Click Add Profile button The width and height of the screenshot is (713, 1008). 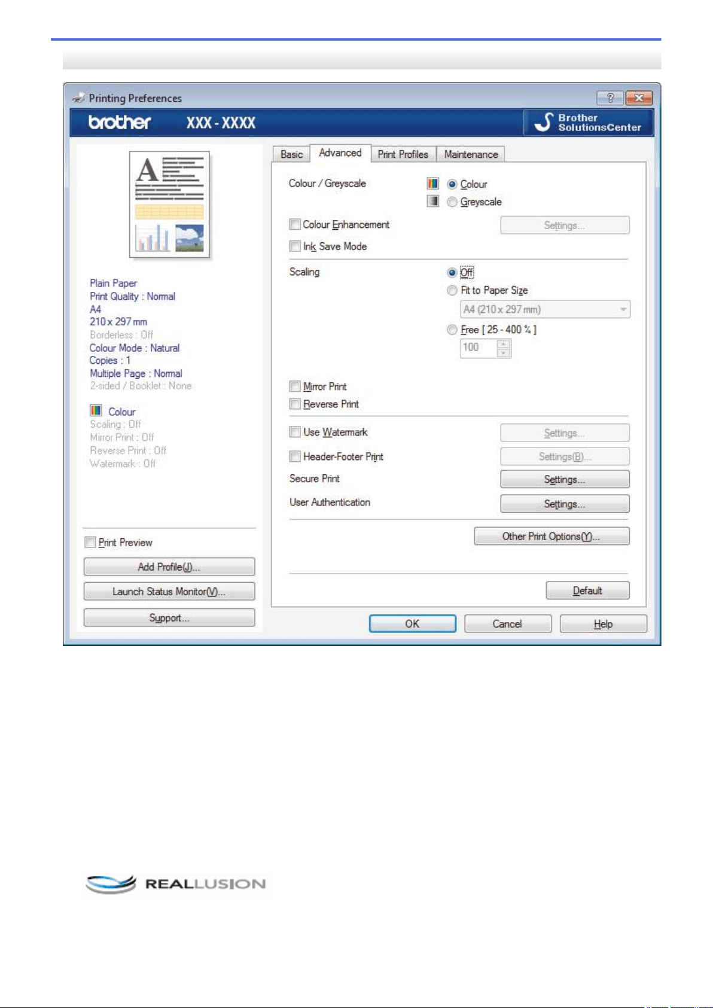pos(169,567)
